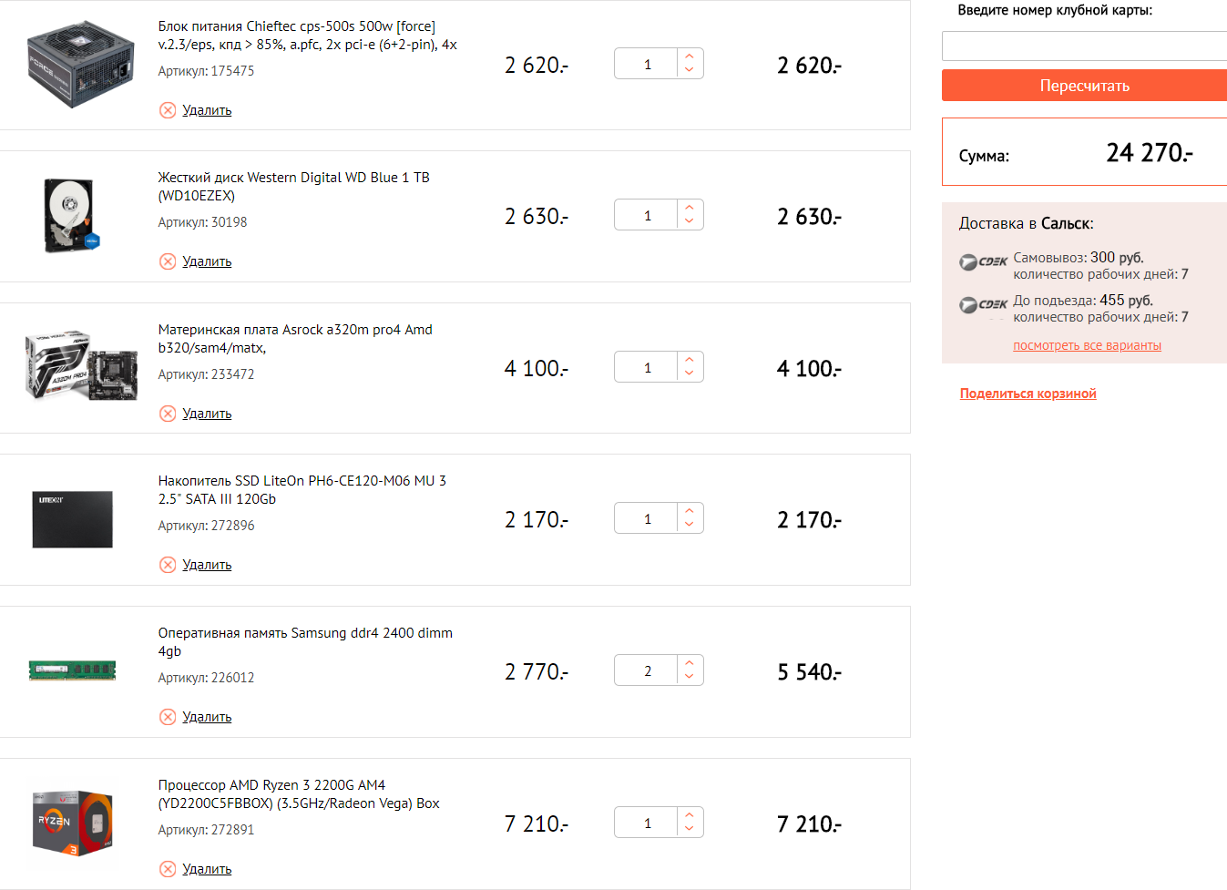Click the CDEK logo beside Самовывоз delivery
Viewport: 1227px width, 890px height.
pyautogui.click(x=983, y=262)
